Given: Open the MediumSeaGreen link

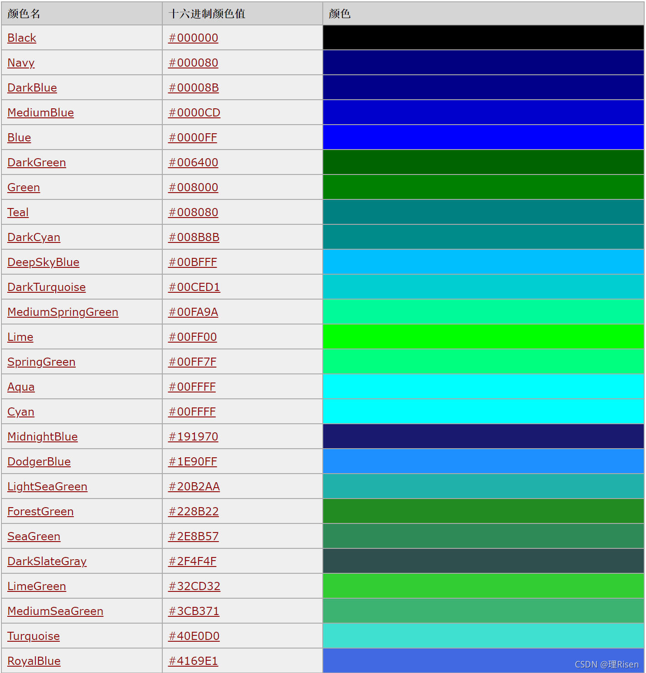Looking at the screenshot, I should pyautogui.click(x=55, y=611).
